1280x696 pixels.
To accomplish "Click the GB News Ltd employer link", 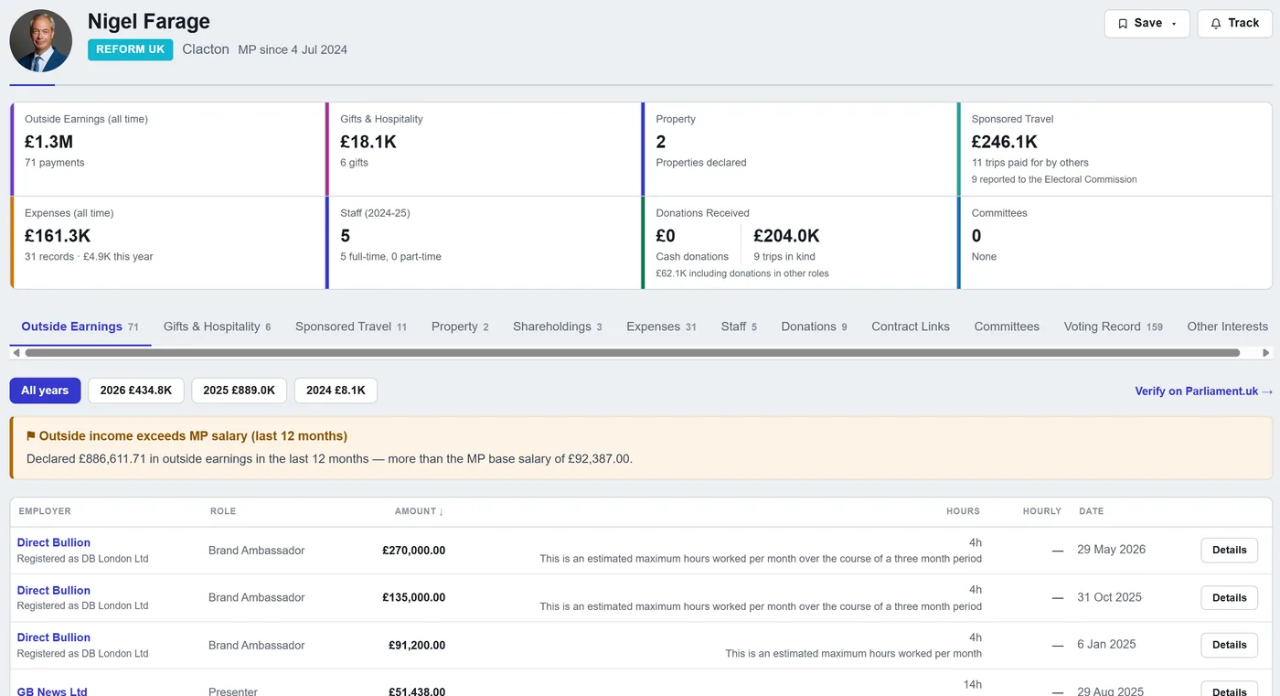I will click(52, 691).
